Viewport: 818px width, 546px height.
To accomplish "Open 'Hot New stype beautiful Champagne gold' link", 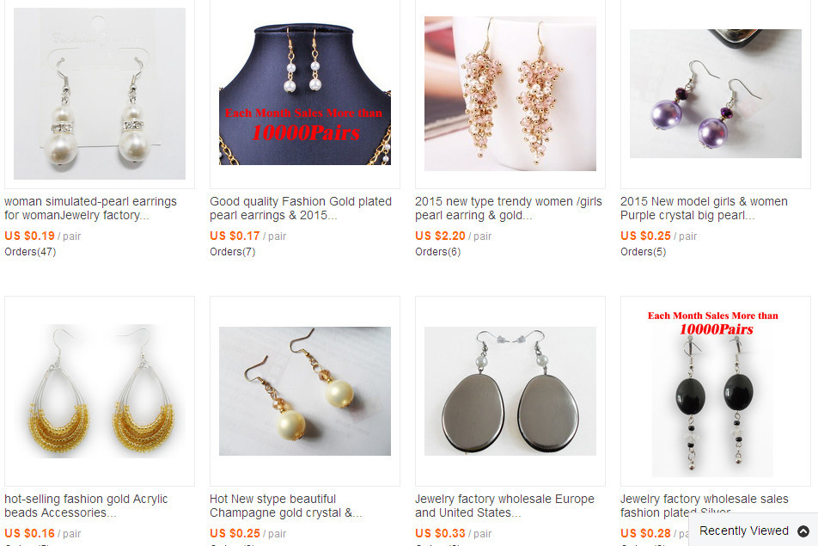I will pos(285,506).
